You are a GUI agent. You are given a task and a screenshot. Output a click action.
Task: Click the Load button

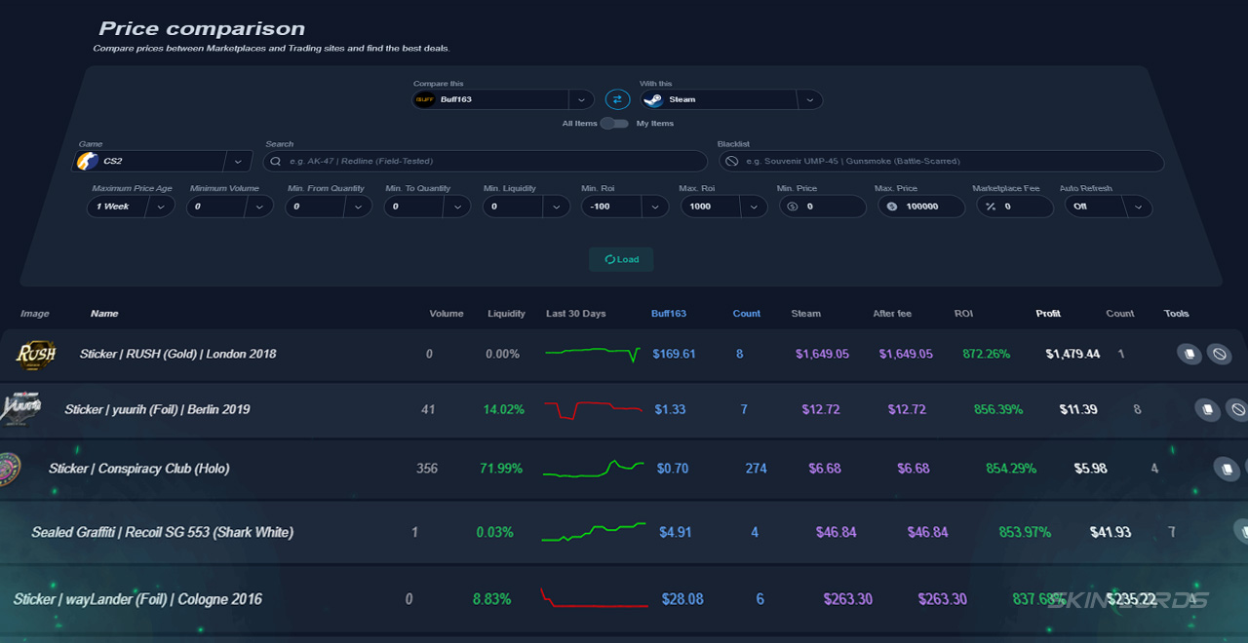621,259
